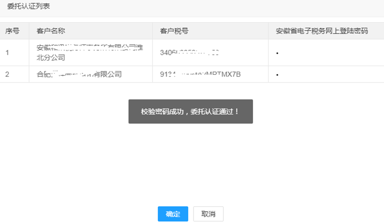Click the 安徽省电子税务网上登陆密码 column header
This screenshot has width=384, height=224.
(x=322, y=31)
